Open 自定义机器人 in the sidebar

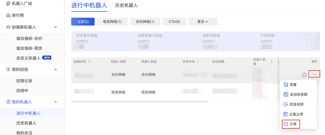[x=29, y=58]
